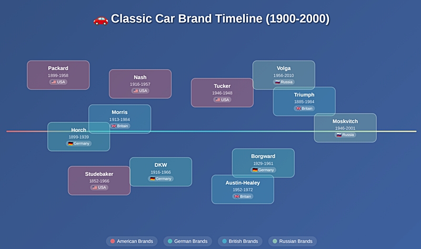Click the Russia flag badge on Moskvitch

click(x=345, y=135)
